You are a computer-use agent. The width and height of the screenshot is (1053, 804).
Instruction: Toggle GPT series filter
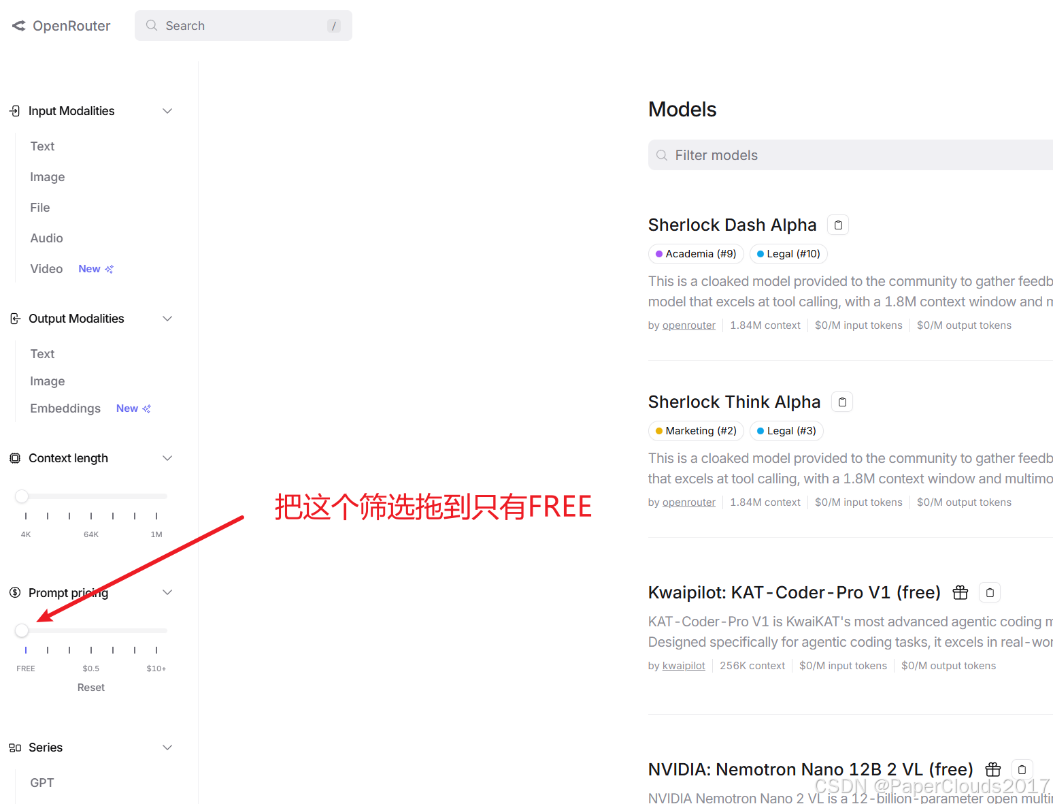(x=42, y=783)
